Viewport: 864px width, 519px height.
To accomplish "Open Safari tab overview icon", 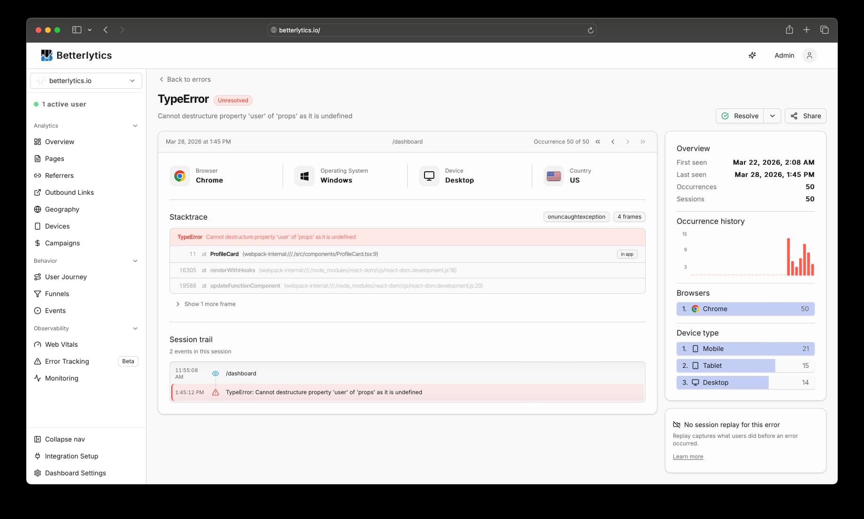I will (824, 30).
